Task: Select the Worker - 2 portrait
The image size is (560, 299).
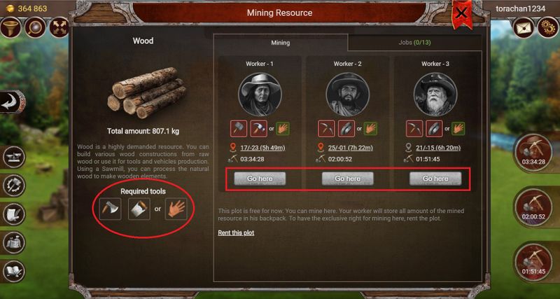Action: [x=347, y=95]
